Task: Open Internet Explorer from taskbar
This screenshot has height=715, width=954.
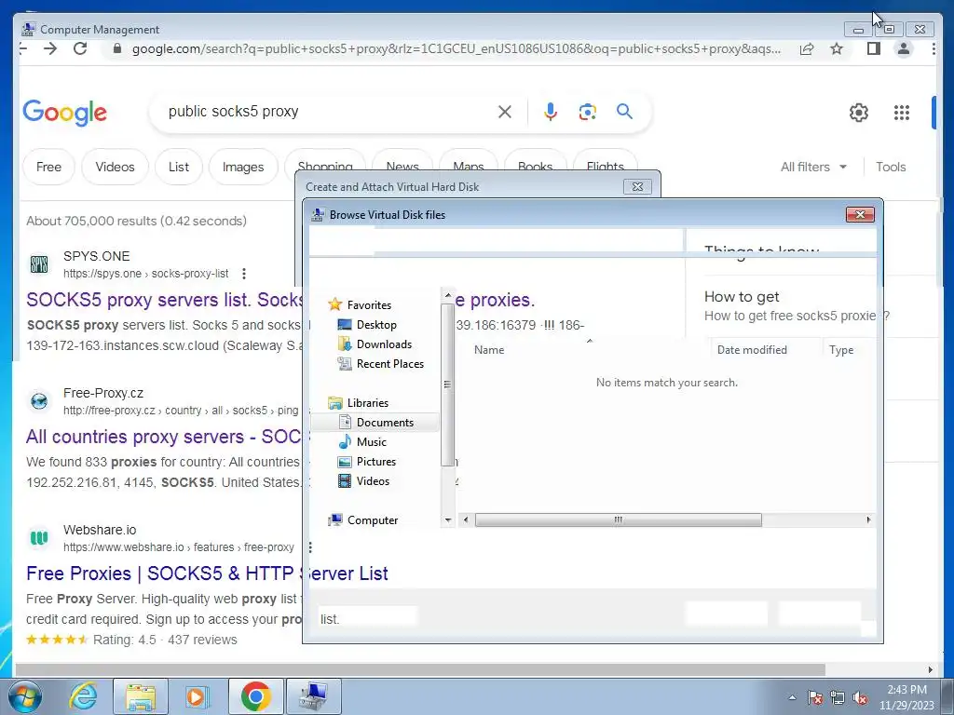Action: (x=83, y=696)
